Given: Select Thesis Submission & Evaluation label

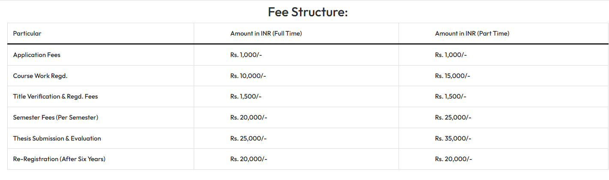Looking at the screenshot, I should point(57,138).
